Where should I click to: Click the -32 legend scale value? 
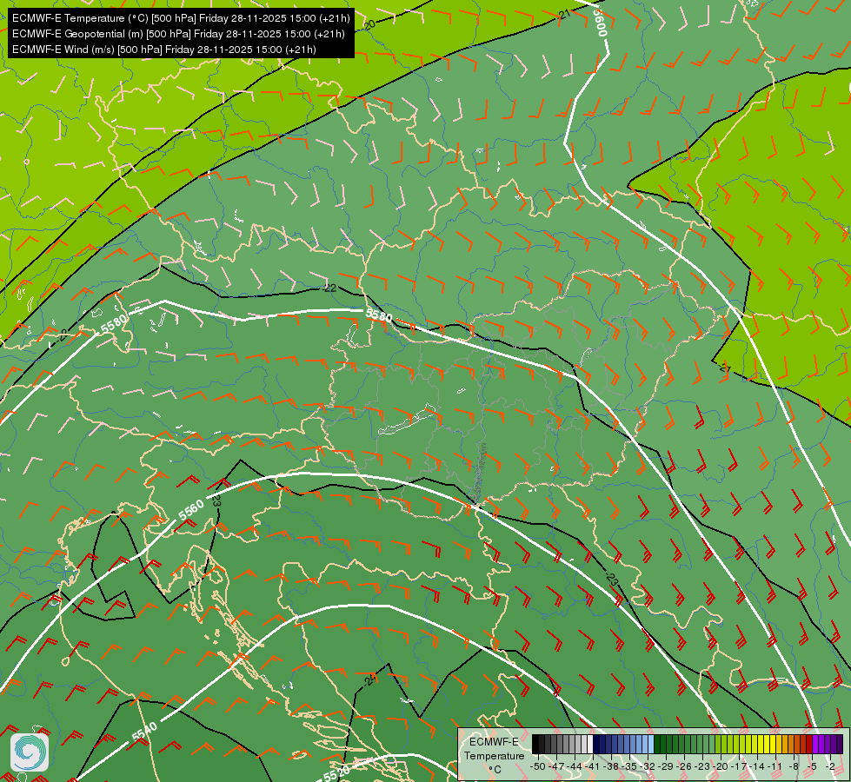(648, 766)
